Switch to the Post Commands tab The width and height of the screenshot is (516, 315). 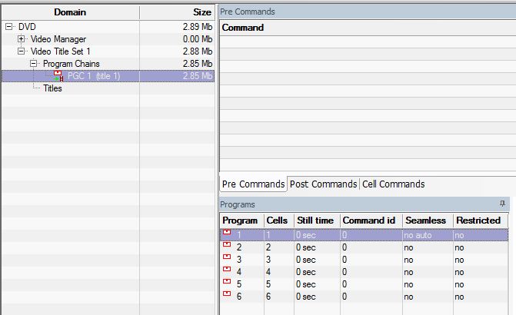pos(323,184)
